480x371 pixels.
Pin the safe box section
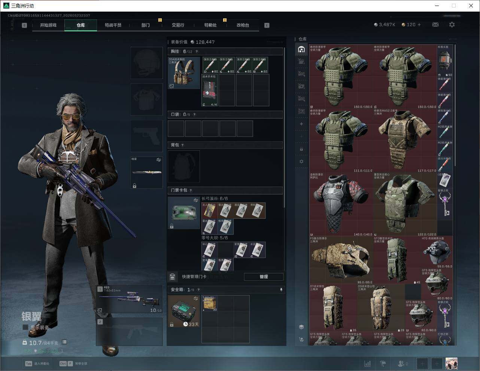[281, 289]
